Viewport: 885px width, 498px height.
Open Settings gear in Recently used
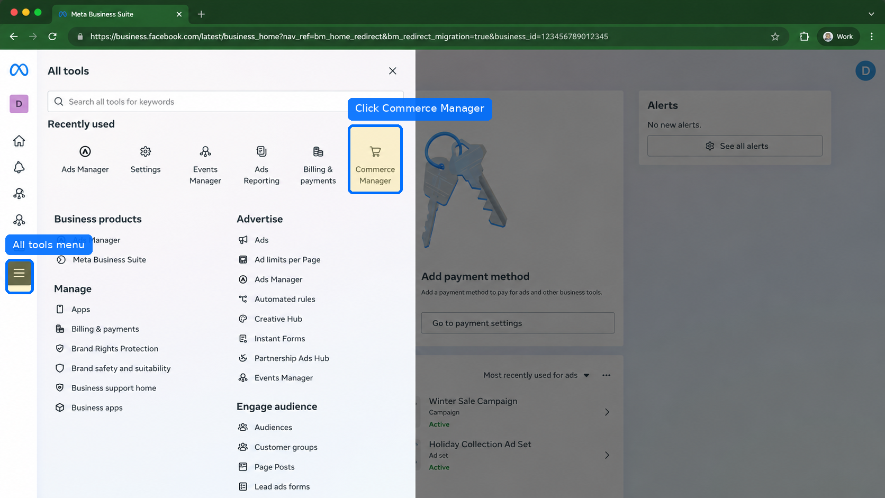point(146,159)
